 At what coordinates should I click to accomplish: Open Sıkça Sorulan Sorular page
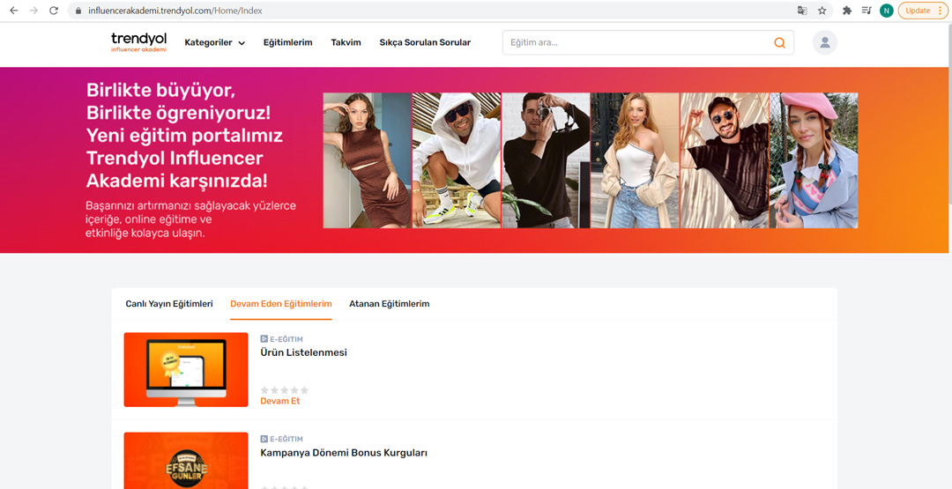click(425, 42)
